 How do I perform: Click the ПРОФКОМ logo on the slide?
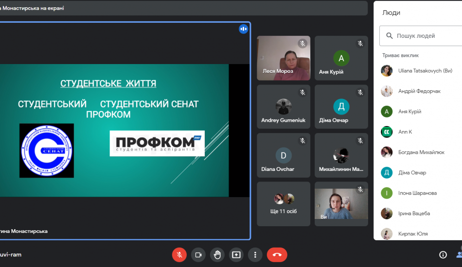[157, 143]
